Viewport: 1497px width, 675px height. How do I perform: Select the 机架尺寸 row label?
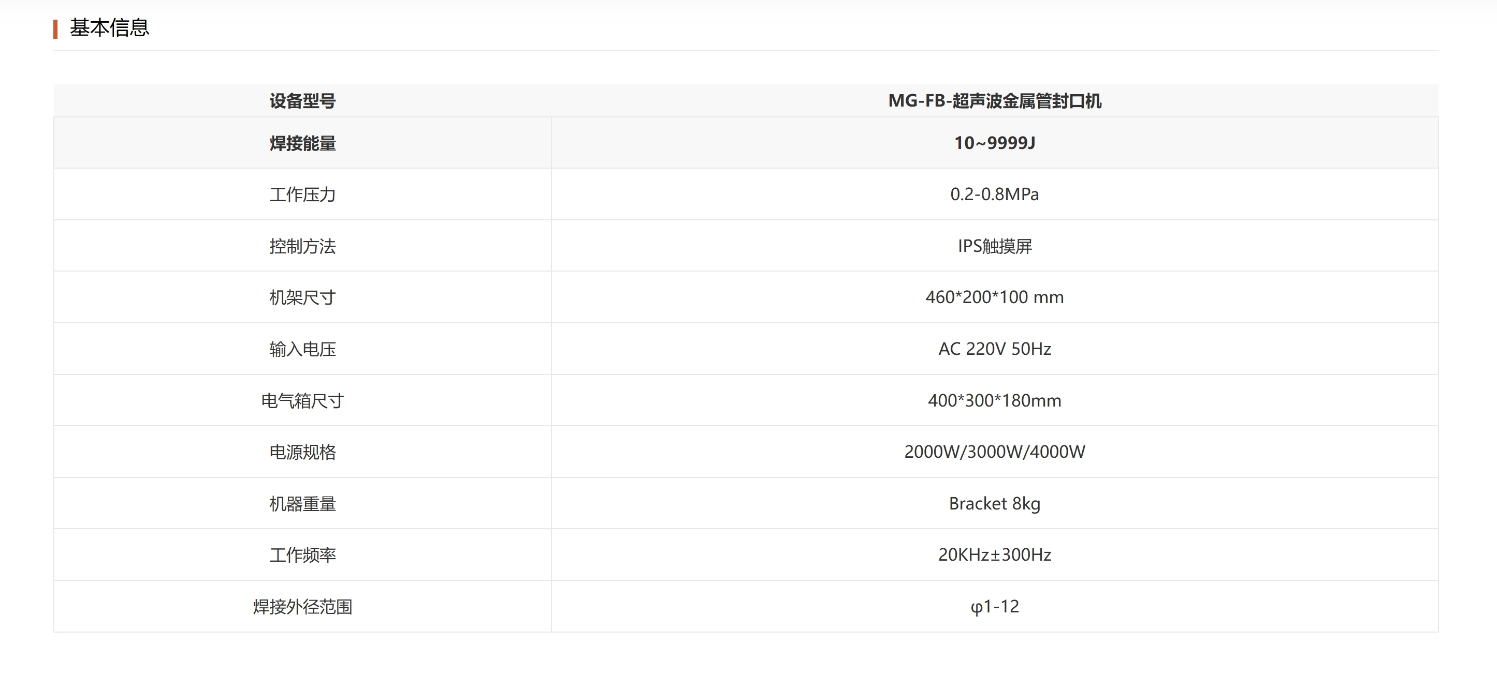click(x=302, y=297)
